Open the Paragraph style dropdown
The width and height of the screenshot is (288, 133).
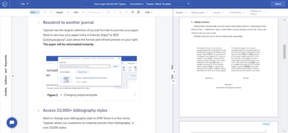[x=96, y=12]
